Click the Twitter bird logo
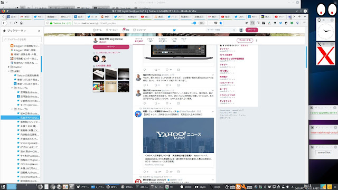The image size is (338, 190). click(x=174, y=30)
